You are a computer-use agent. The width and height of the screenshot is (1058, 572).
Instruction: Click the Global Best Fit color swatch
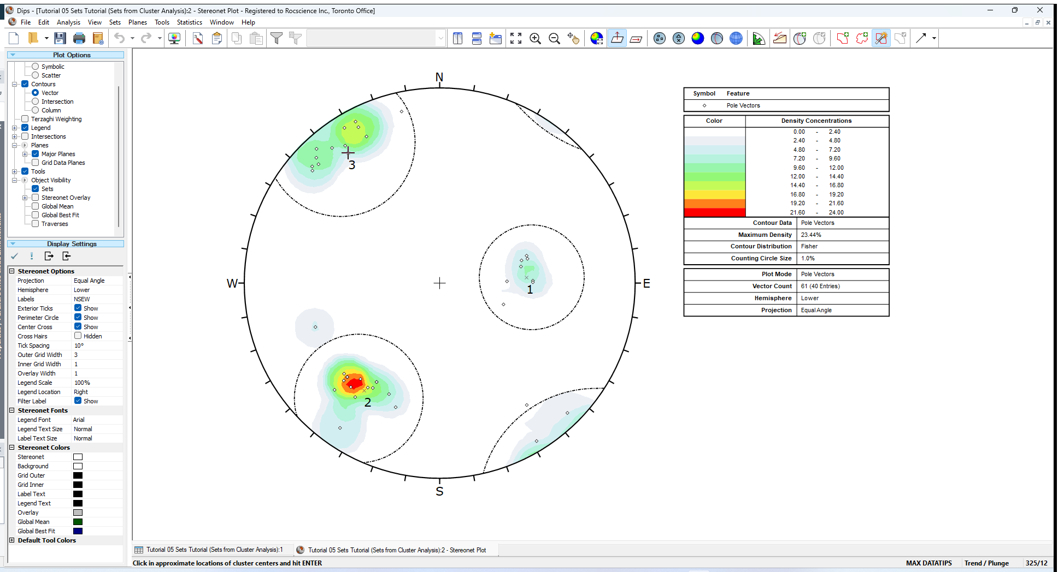(x=78, y=531)
